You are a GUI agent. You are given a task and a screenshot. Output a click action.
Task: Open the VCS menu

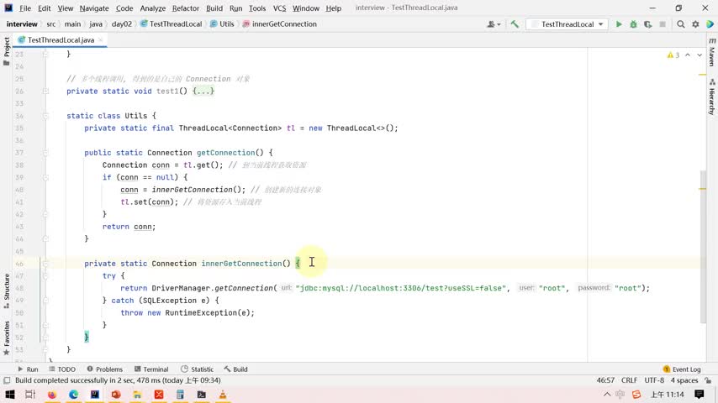[x=279, y=8]
